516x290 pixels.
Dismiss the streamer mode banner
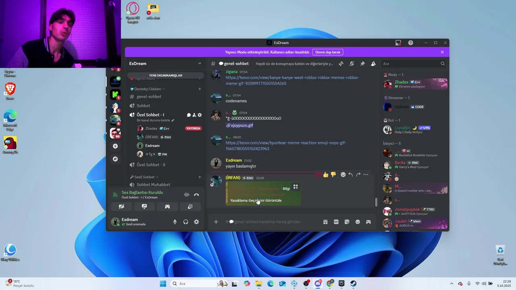coord(442,52)
